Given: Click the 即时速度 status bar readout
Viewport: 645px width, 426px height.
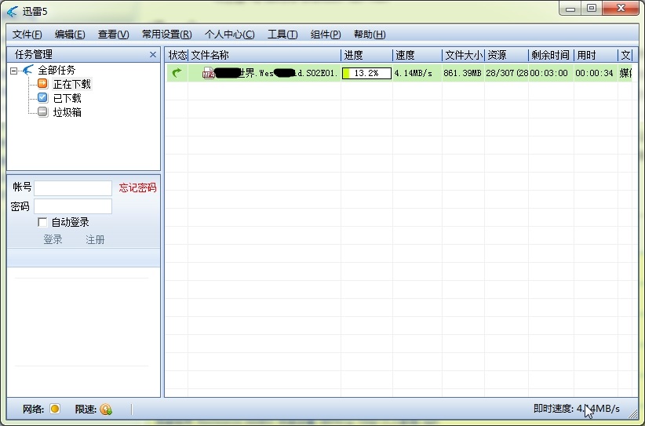Looking at the screenshot, I should (x=576, y=409).
